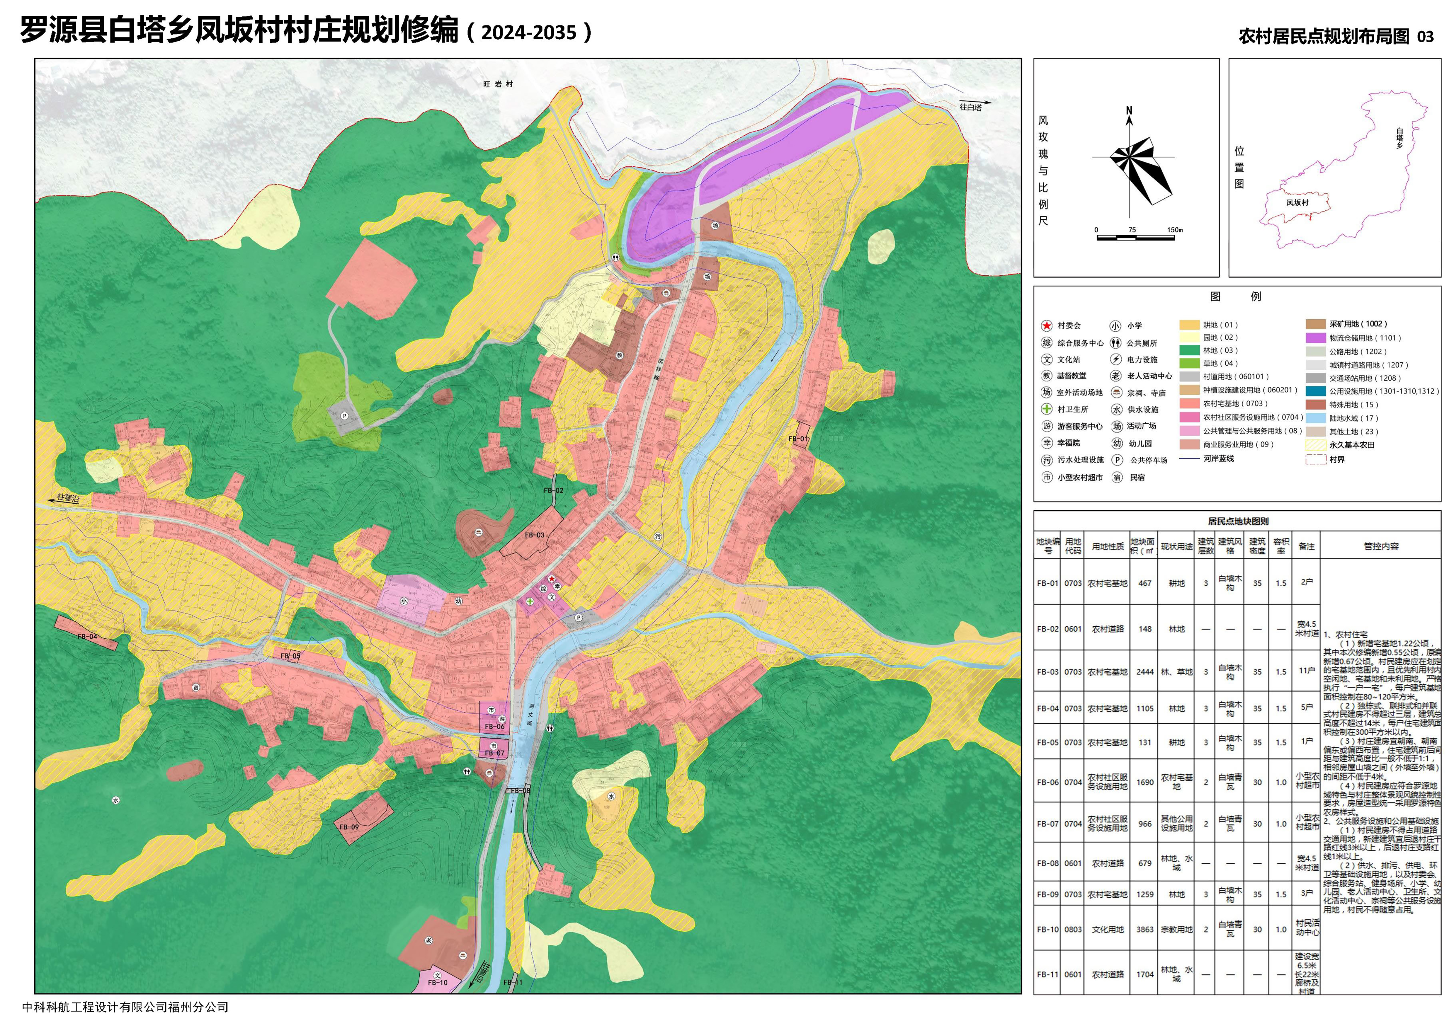This screenshot has width=1454, height=1028.
Task: Click the FB-10 row in the parcel table
Action: click(1047, 929)
